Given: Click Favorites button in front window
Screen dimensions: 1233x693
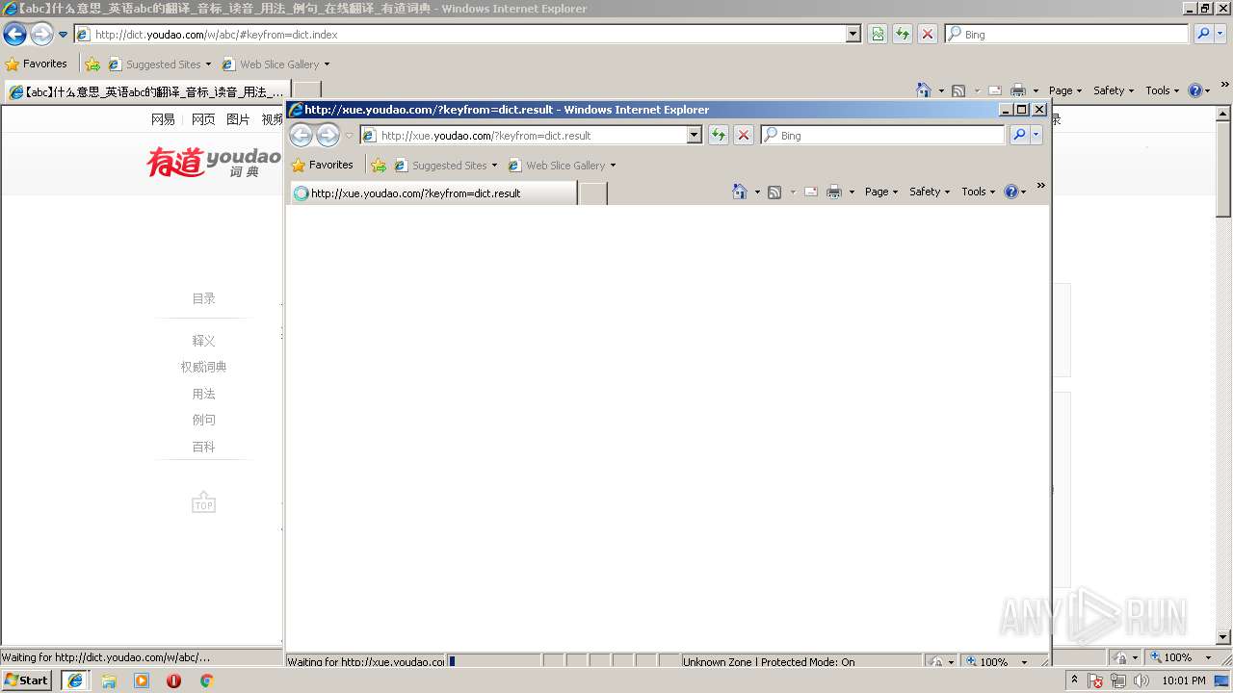Looking at the screenshot, I should point(323,166).
